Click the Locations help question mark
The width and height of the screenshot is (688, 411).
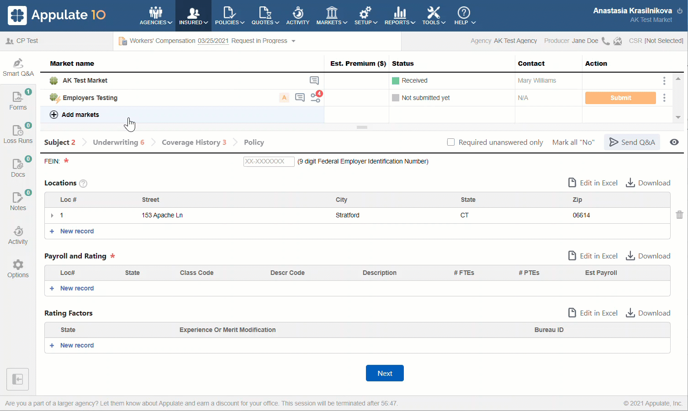83,184
